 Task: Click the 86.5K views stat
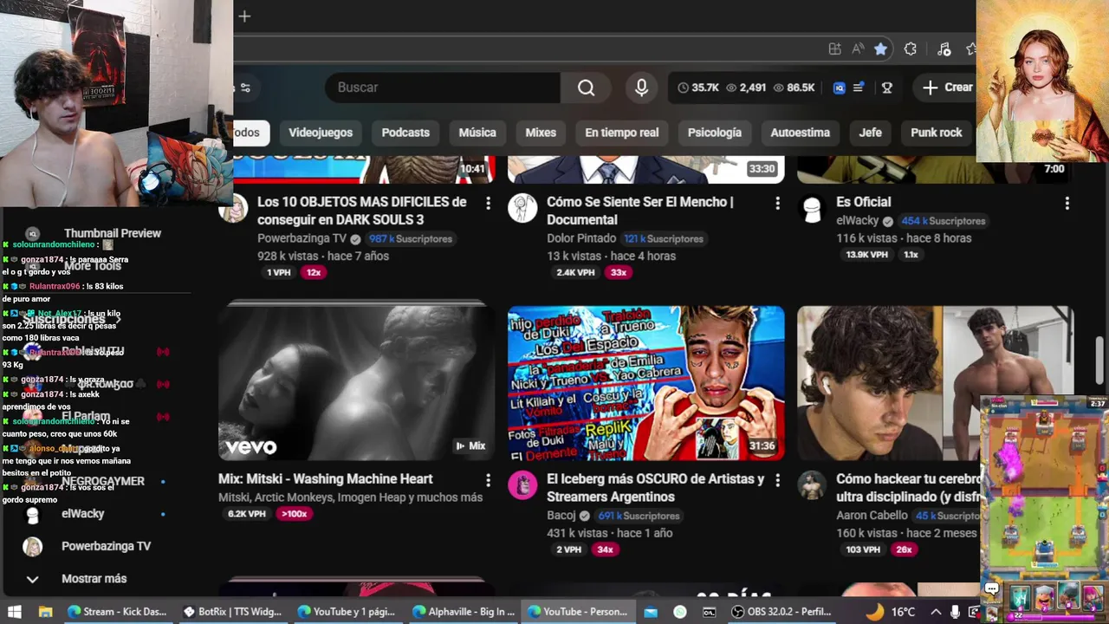coord(794,88)
